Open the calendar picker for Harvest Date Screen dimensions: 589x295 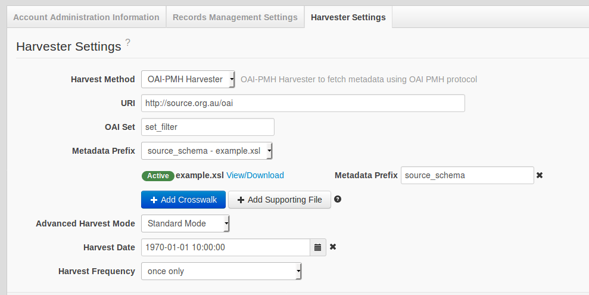318,247
